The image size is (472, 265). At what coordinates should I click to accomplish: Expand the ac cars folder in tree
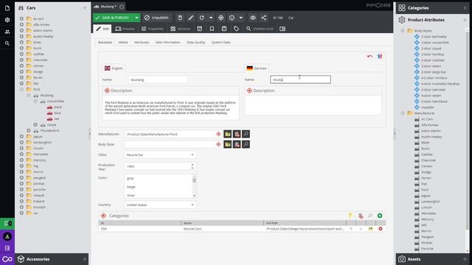21,18
